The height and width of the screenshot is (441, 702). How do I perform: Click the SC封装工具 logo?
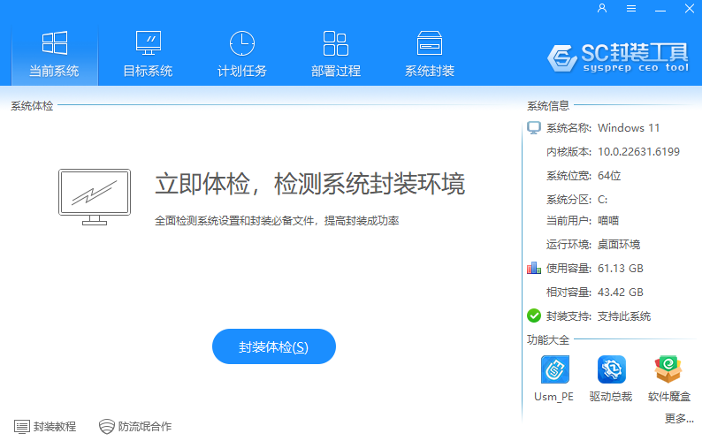coord(617,57)
